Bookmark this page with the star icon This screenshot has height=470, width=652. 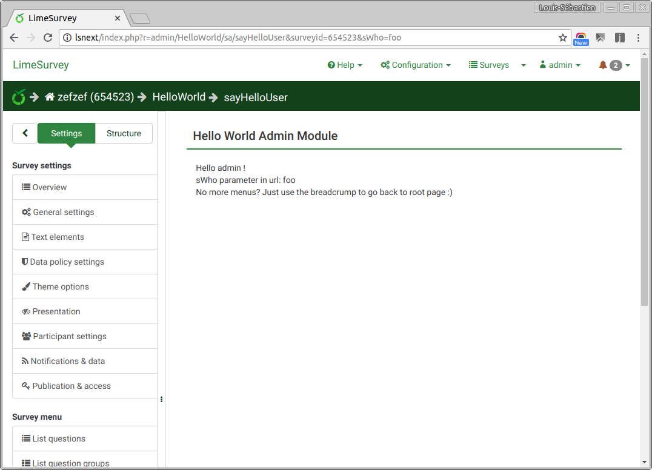click(562, 38)
